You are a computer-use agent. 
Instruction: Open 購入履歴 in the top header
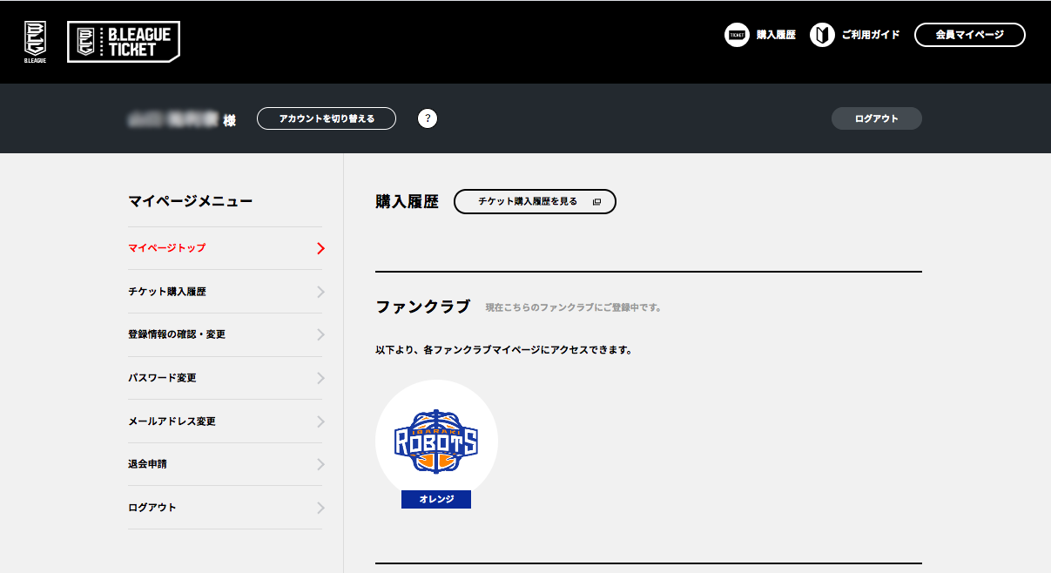tap(776, 35)
